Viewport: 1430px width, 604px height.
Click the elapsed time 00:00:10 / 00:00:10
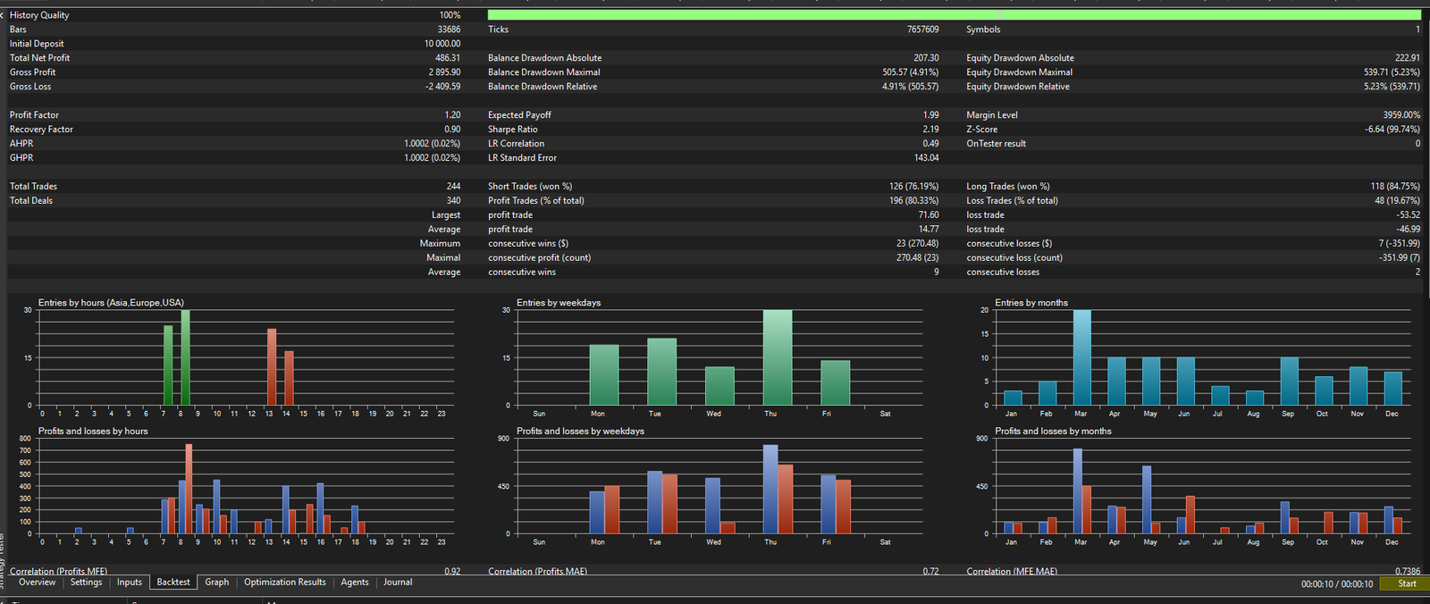(x=1337, y=584)
